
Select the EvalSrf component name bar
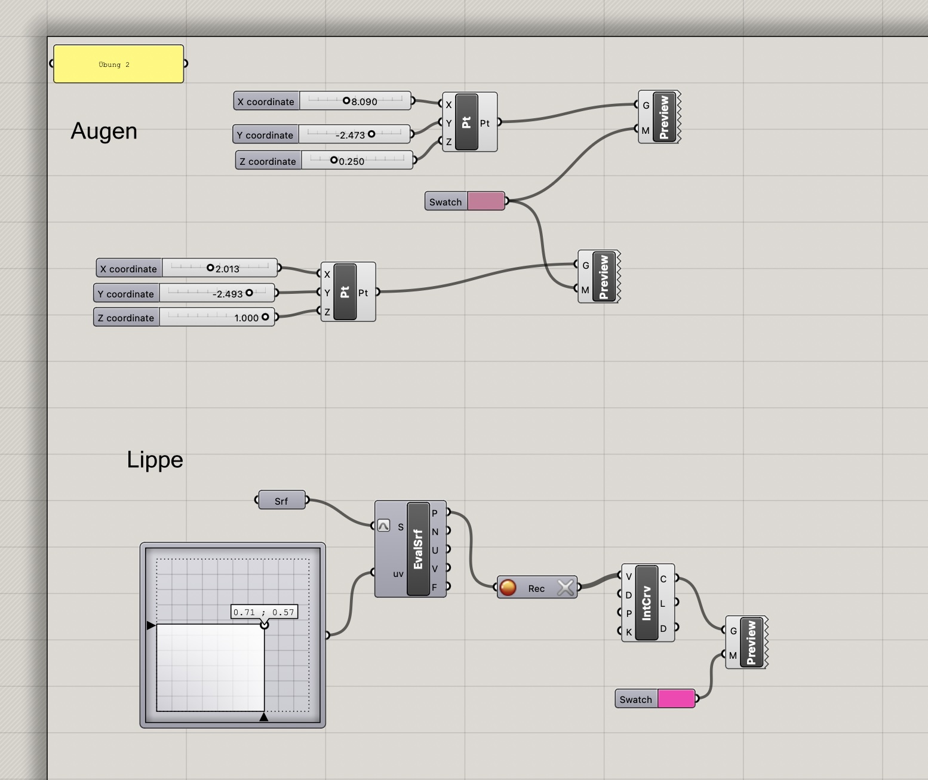(418, 549)
